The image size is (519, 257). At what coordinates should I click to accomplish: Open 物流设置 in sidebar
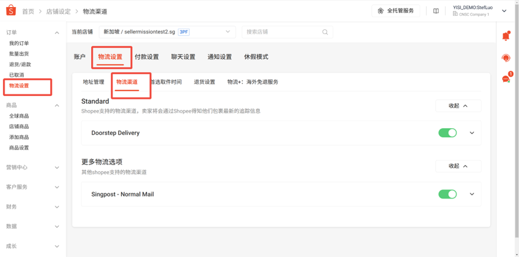click(x=19, y=86)
